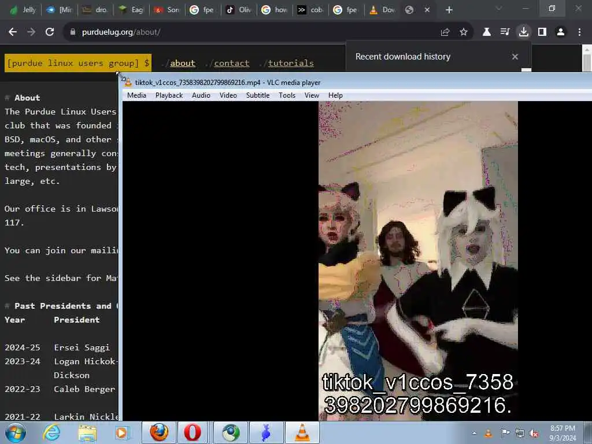Screen dimensions: 592x444
Task: Open the media control toolbar icon
Action: [505, 32]
